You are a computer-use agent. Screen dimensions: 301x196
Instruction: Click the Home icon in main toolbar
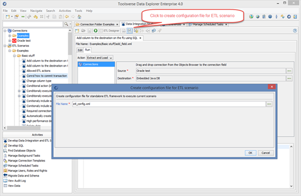[x=80, y=17]
